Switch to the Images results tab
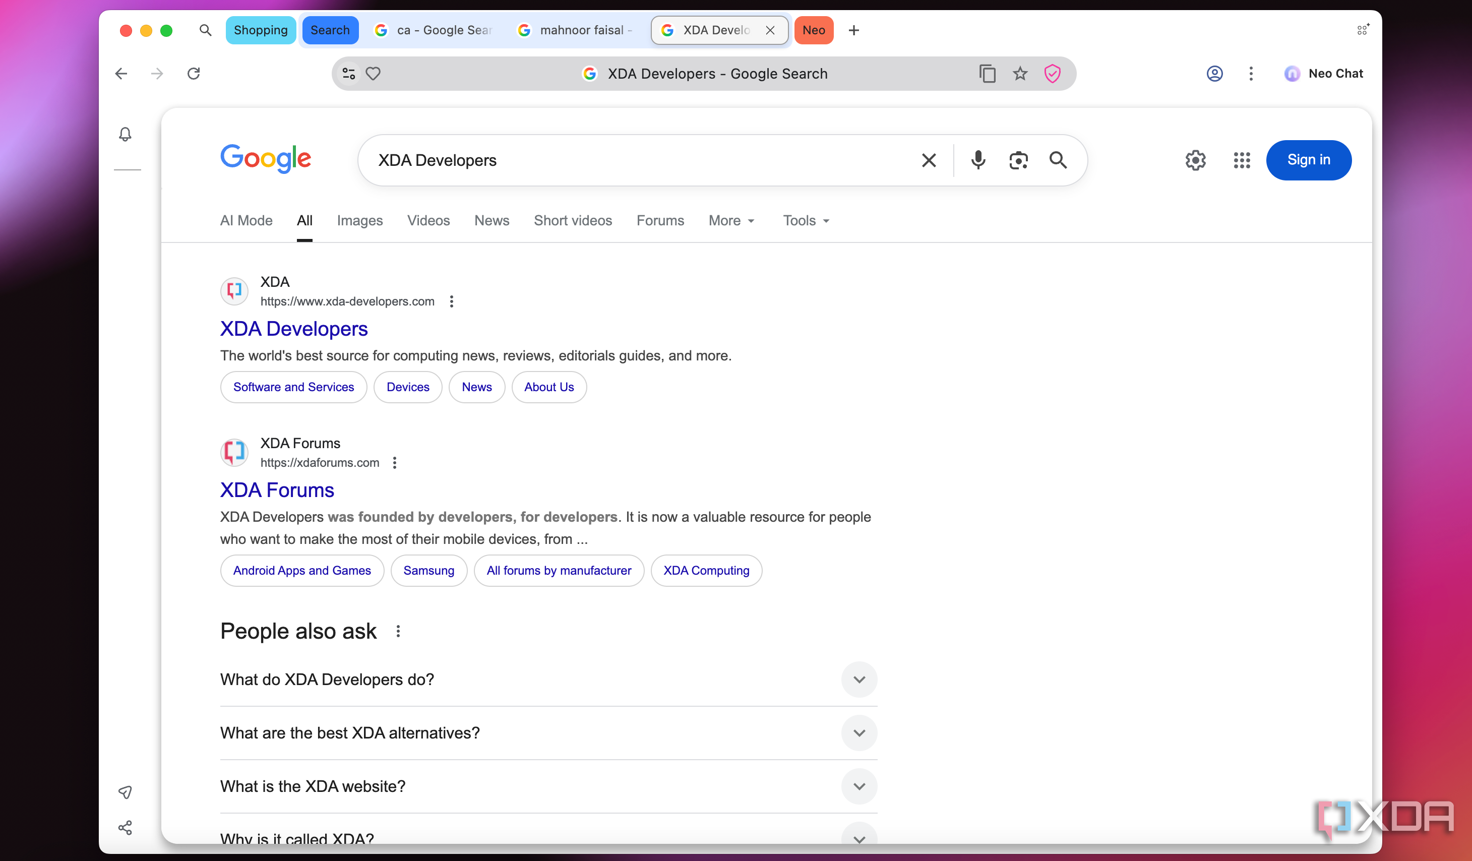Screen dimensions: 1472x861 [x=360, y=221]
